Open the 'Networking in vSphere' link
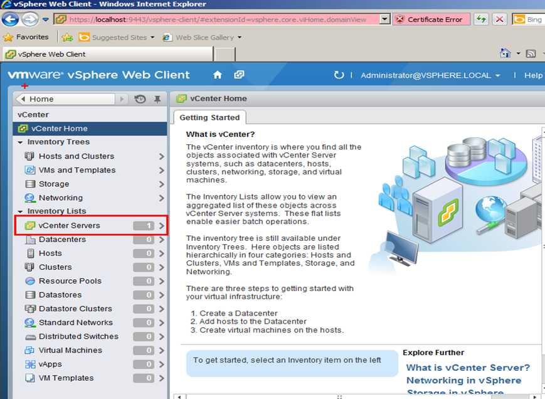The height and width of the screenshot is (399, 545). [463, 380]
